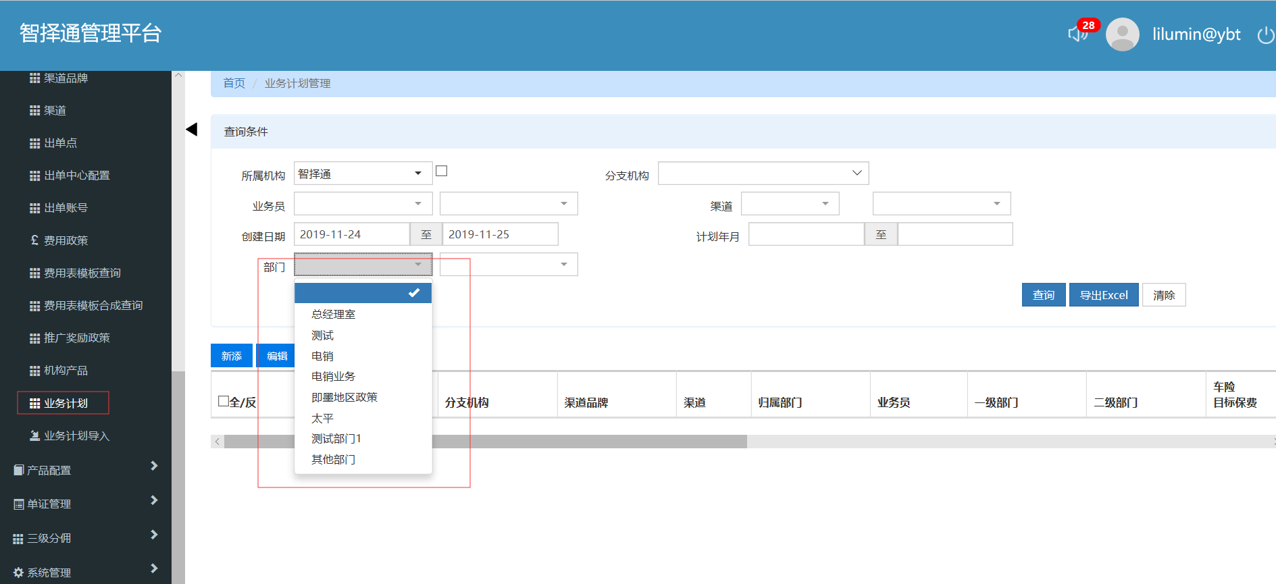The image size is (1276, 584).
Task: Click the user avatar icon
Action: tap(1122, 34)
